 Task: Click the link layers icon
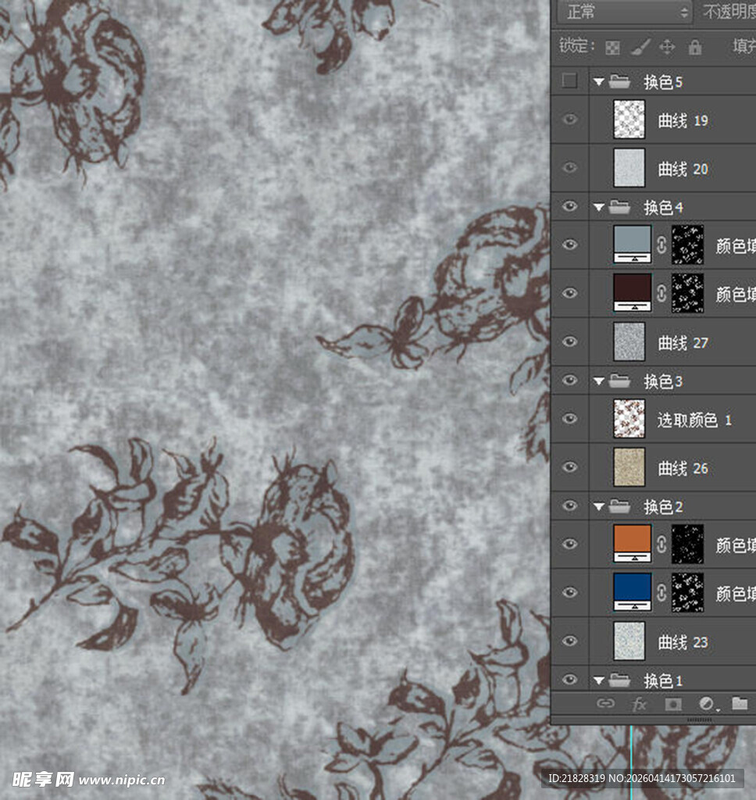point(605,704)
